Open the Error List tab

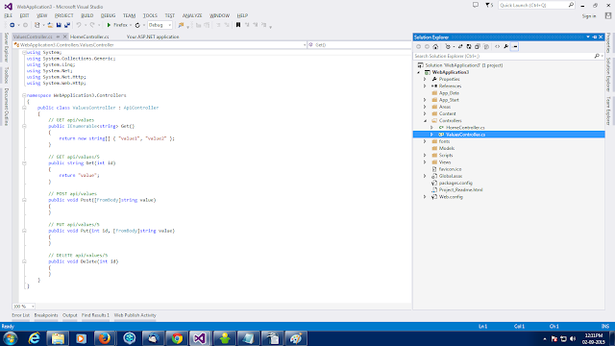tap(21, 315)
